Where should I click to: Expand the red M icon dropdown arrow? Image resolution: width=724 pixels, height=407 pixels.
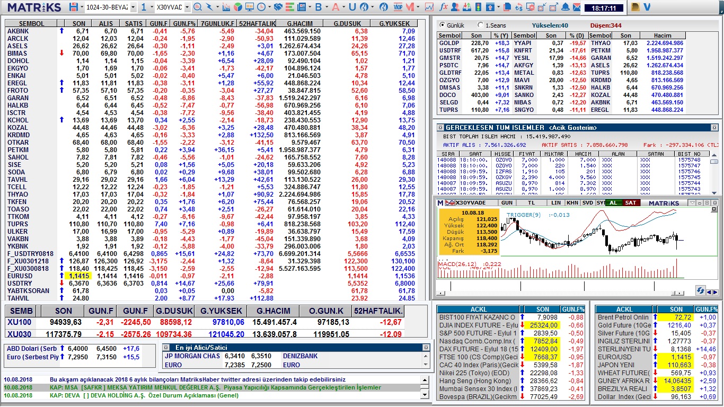418,7
